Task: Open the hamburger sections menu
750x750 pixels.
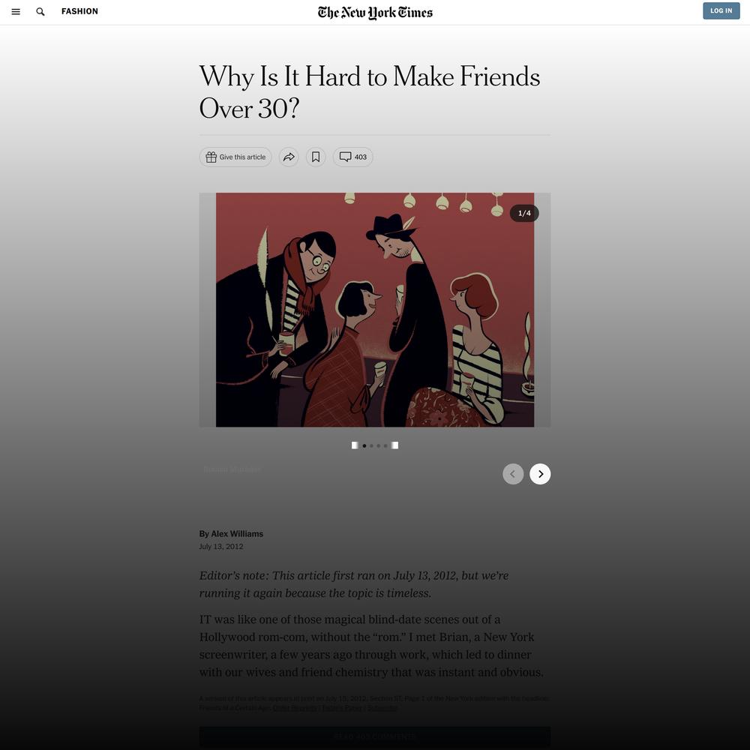Action: [x=16, y=11]
